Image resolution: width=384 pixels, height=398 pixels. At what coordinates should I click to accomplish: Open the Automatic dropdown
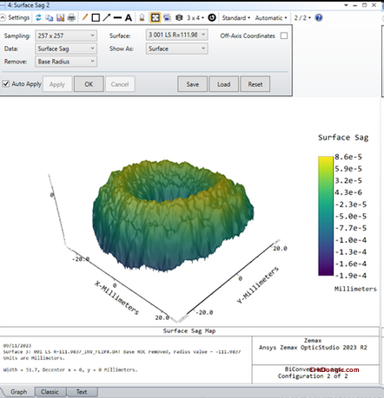pyautogui.click(x=271, y=18)
